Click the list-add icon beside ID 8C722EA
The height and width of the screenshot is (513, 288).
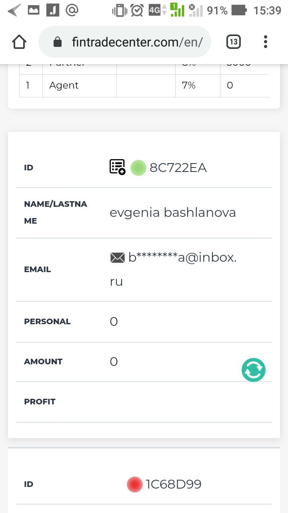pos(118,167)
